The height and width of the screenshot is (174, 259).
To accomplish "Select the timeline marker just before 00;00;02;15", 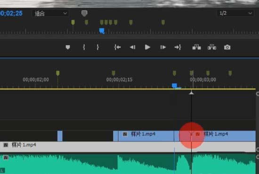I will coord(113,73).
